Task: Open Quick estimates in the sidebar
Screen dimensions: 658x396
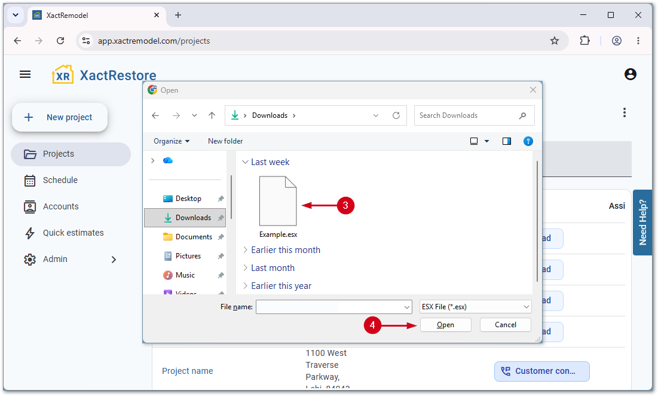Action: pos(64,233)
